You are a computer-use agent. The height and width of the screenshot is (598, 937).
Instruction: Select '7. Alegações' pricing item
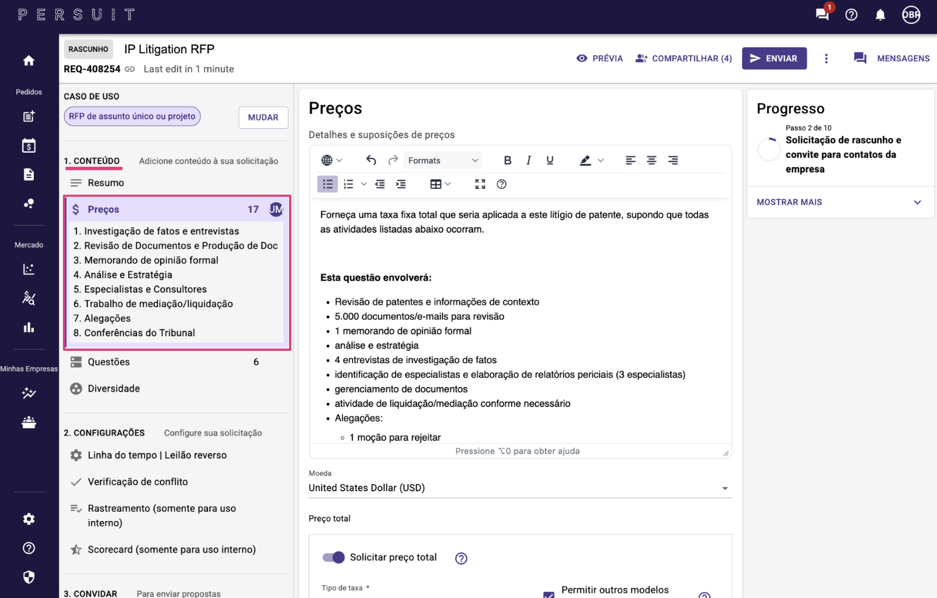click(102, 319)
